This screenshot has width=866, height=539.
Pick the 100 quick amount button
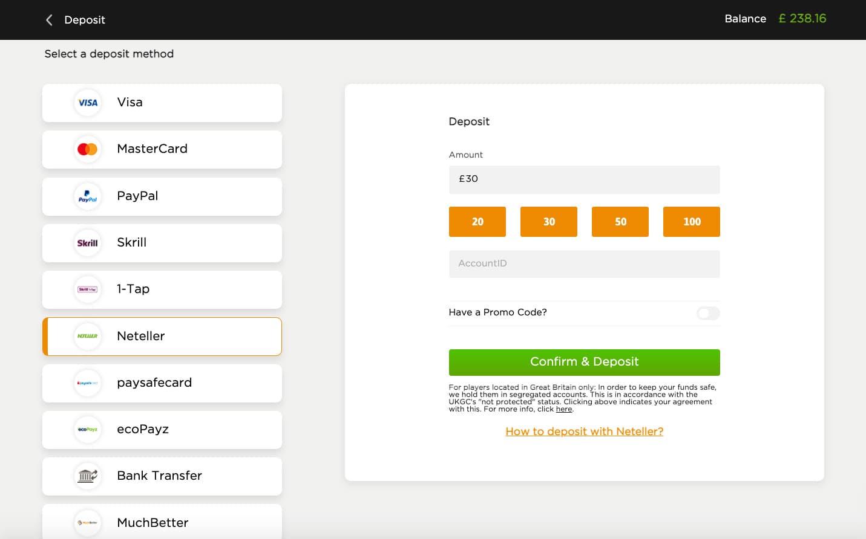point(692,222)
